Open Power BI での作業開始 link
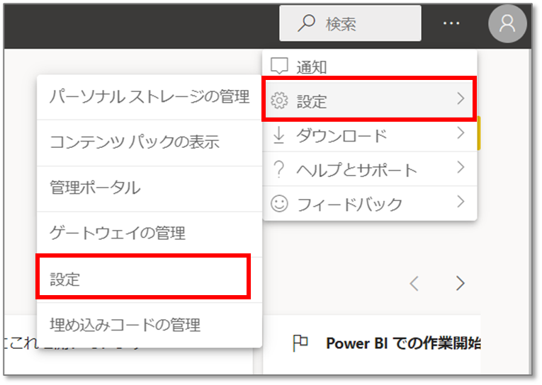Screen dimensions: 542x385 (x=403, y=343)
